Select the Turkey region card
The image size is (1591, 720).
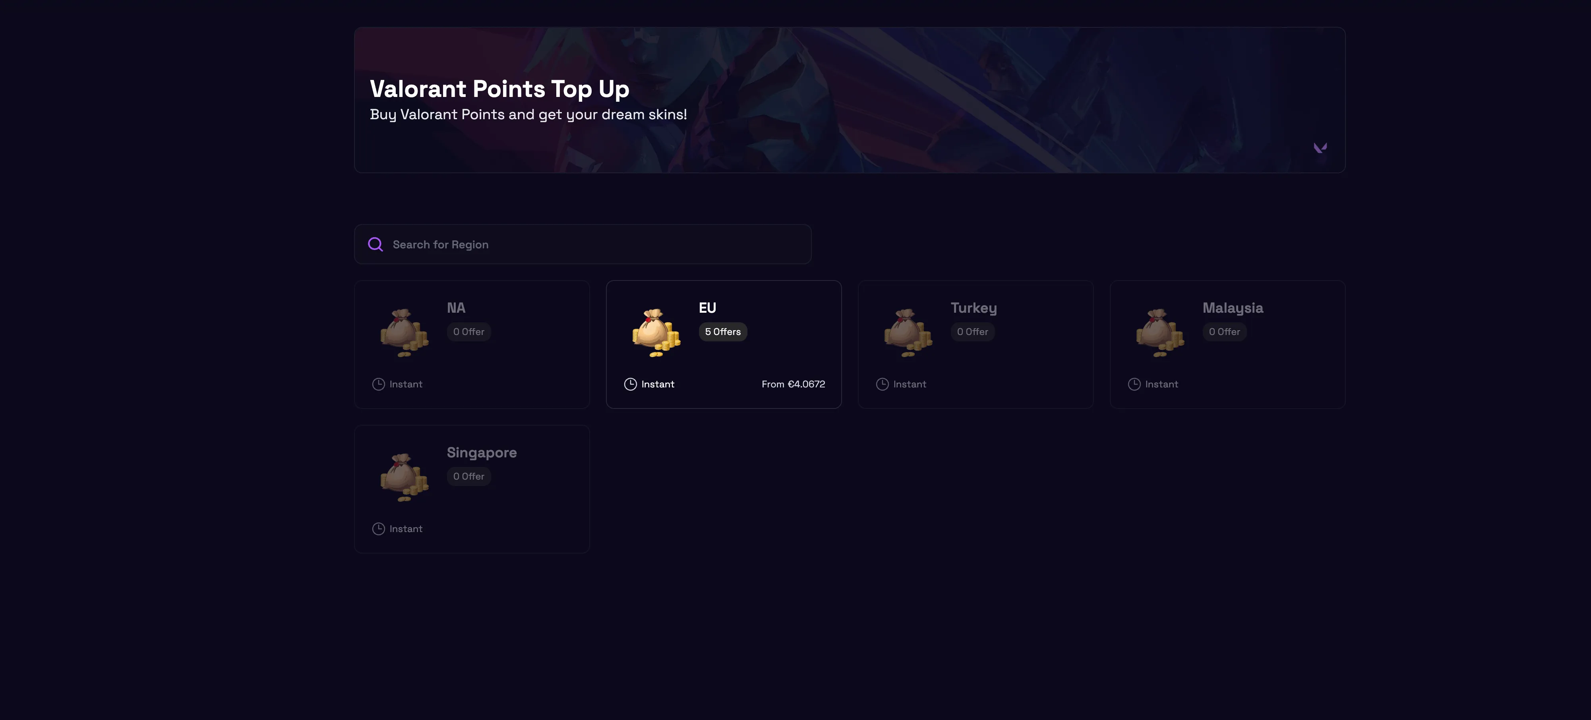click(x=975, y=344)
